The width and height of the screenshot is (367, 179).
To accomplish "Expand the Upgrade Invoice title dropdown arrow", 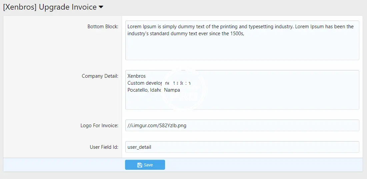I will [x=101, y=8].
